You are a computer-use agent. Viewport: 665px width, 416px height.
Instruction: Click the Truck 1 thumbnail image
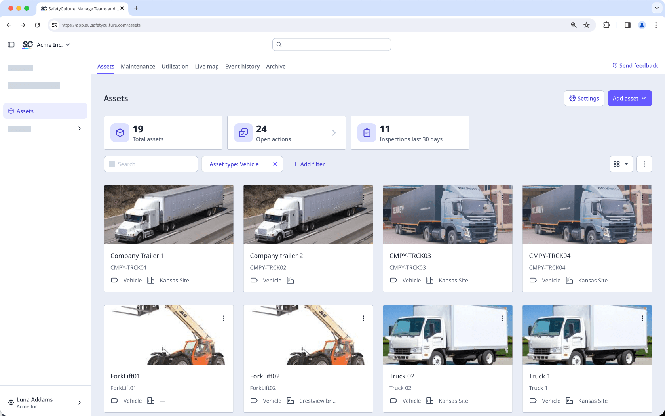587,335
